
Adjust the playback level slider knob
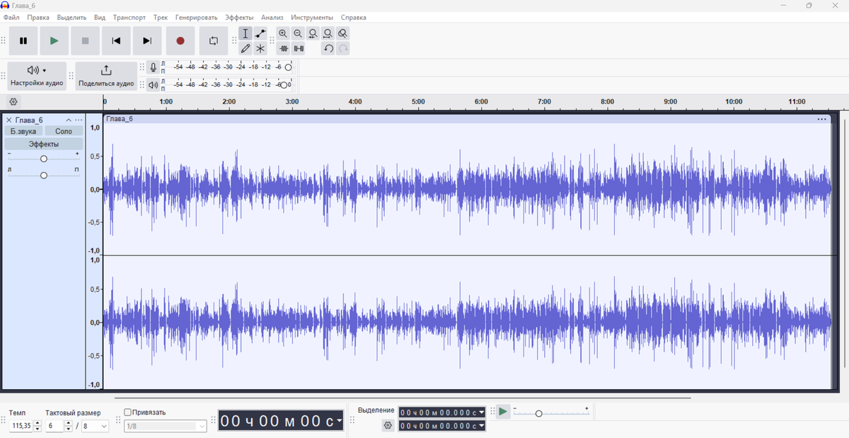pos(284,85)
